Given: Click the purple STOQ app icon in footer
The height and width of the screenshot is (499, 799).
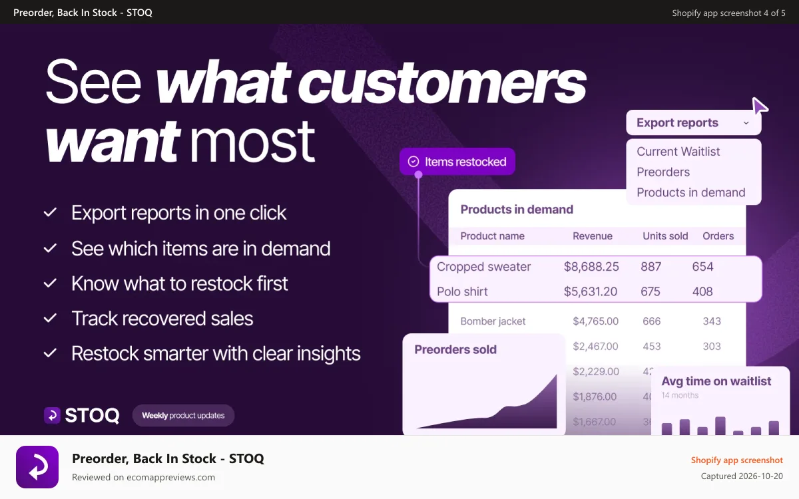Looking at the screenshot, I should click(x=37, y=467).
